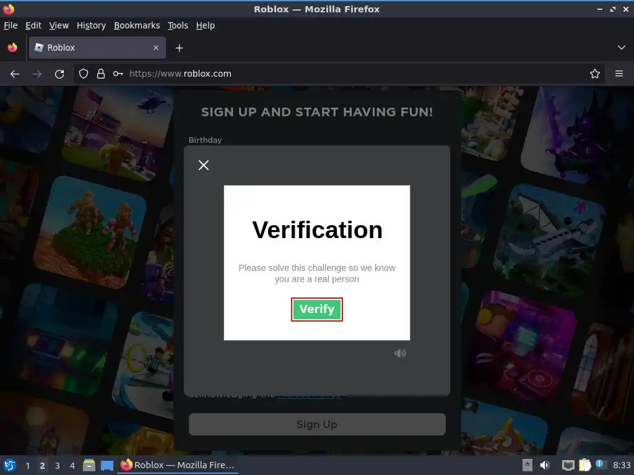Minimize the Firefox window

[x=599, y=9]
